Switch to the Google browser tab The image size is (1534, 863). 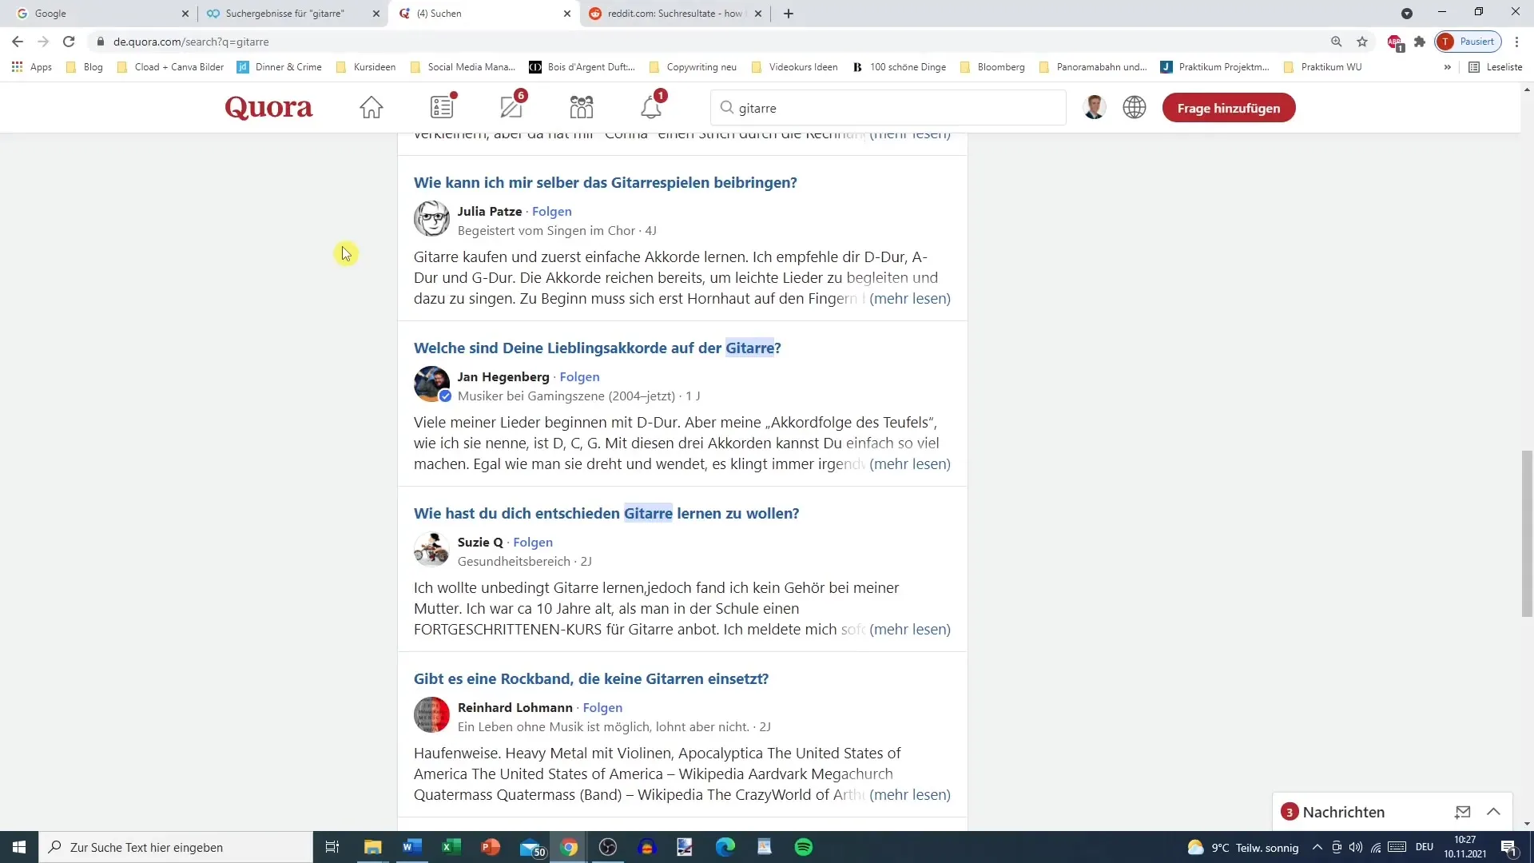pos(99,14)
